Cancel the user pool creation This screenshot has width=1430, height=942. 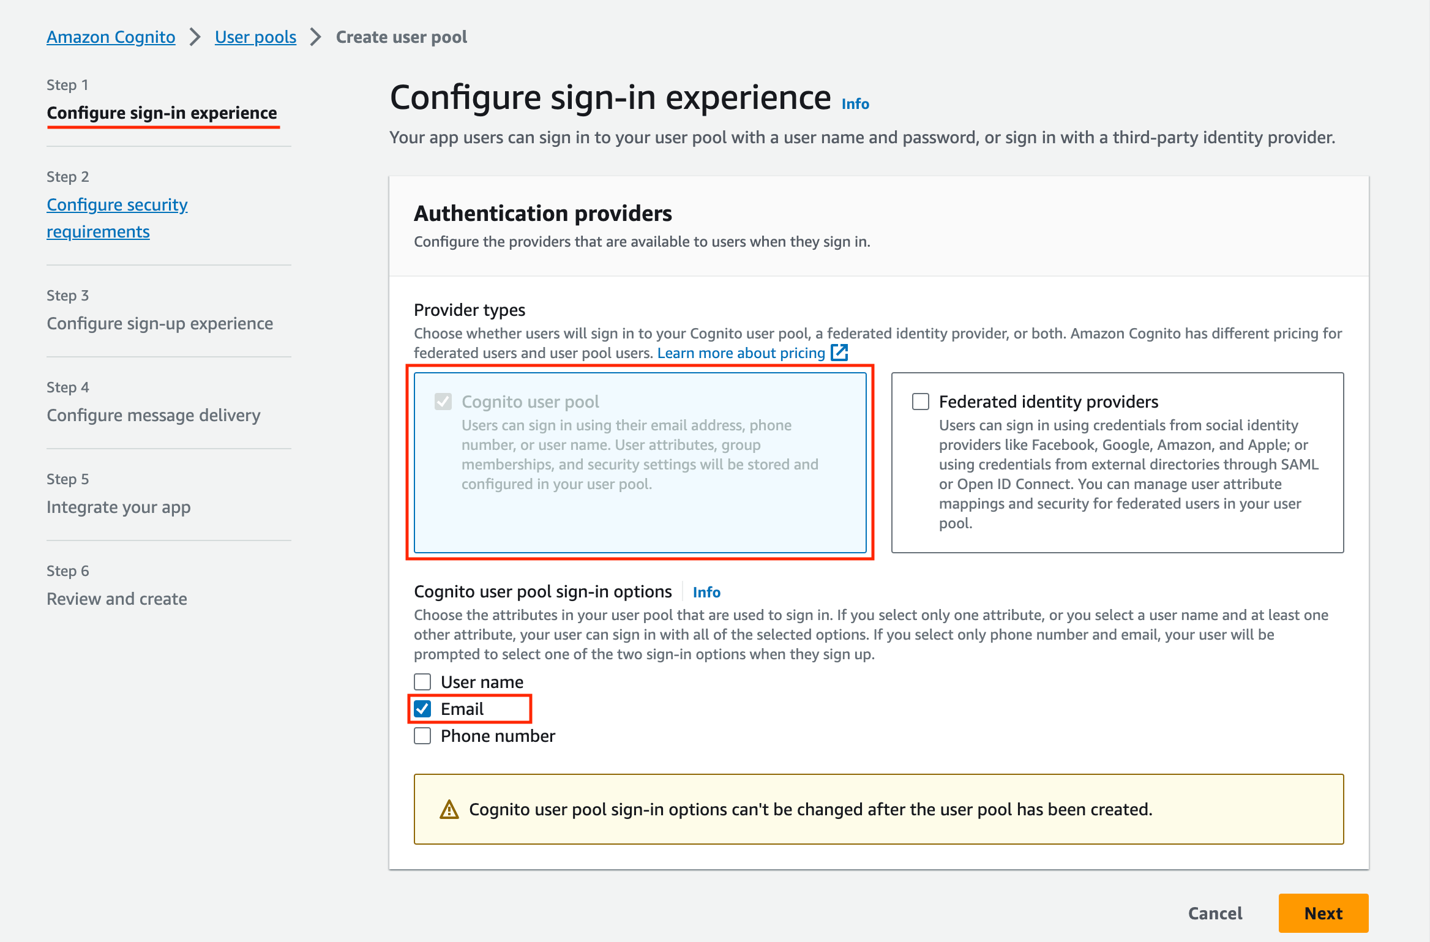[1215, 913]
